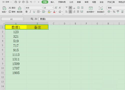Apply the red font color swatch
This screenshot has width=125, height=90.
pyautogui.click(x=54, y=12)
